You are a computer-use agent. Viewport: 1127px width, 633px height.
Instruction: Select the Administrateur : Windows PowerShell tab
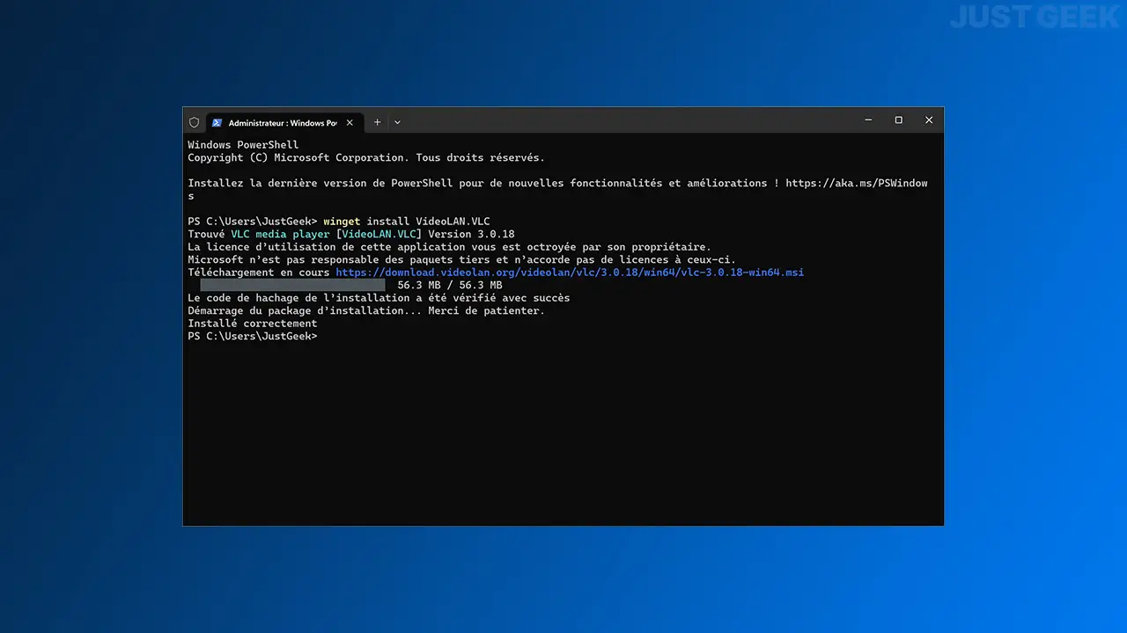(284, 122)
